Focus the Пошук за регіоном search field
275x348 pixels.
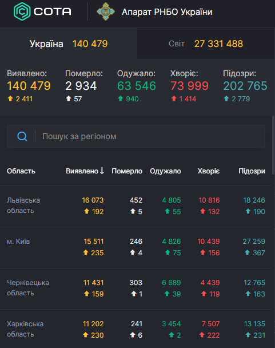(x=136, y=136)
